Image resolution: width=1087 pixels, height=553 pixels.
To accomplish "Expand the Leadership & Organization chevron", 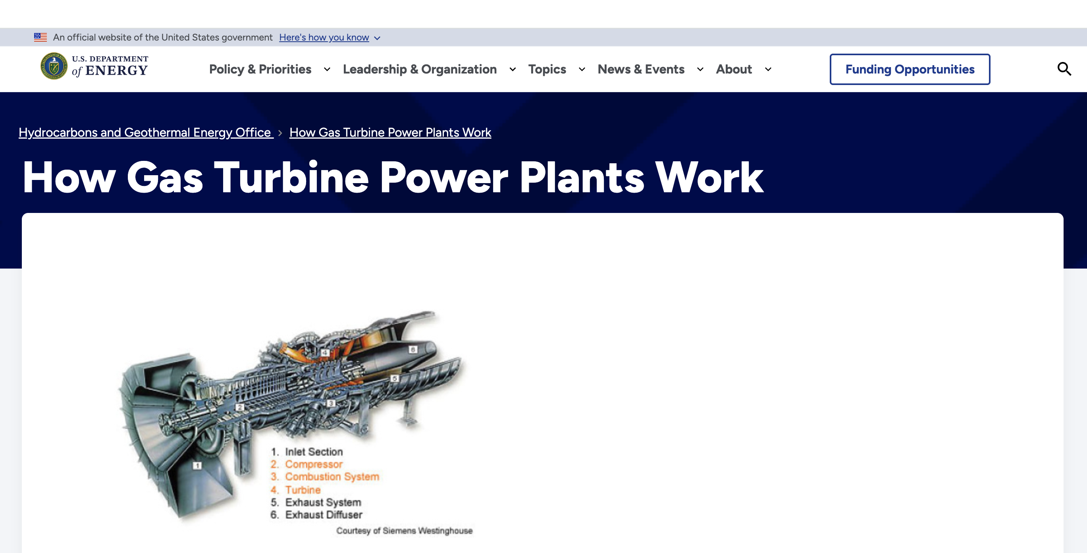I will (513, 69).
